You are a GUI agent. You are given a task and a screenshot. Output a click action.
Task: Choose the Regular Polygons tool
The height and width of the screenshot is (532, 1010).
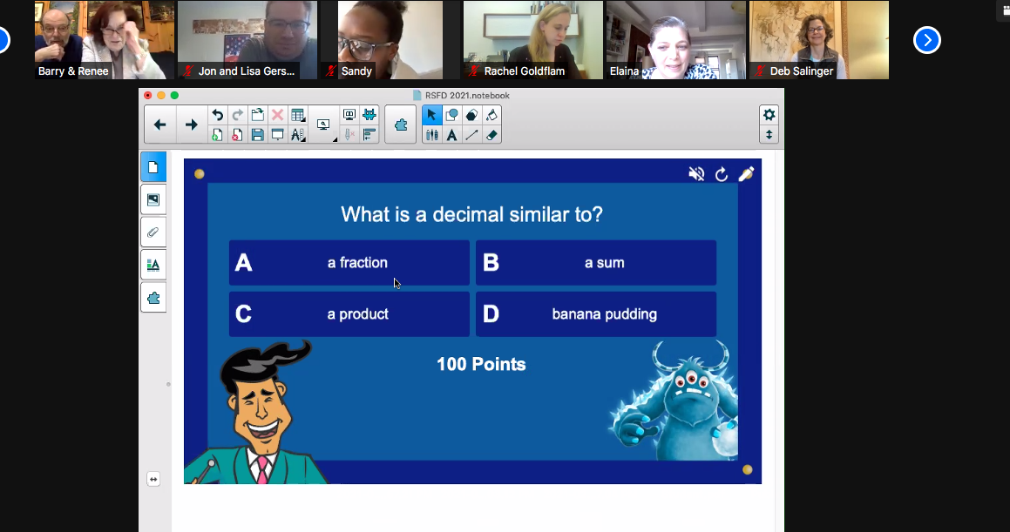tap(471, 115)
